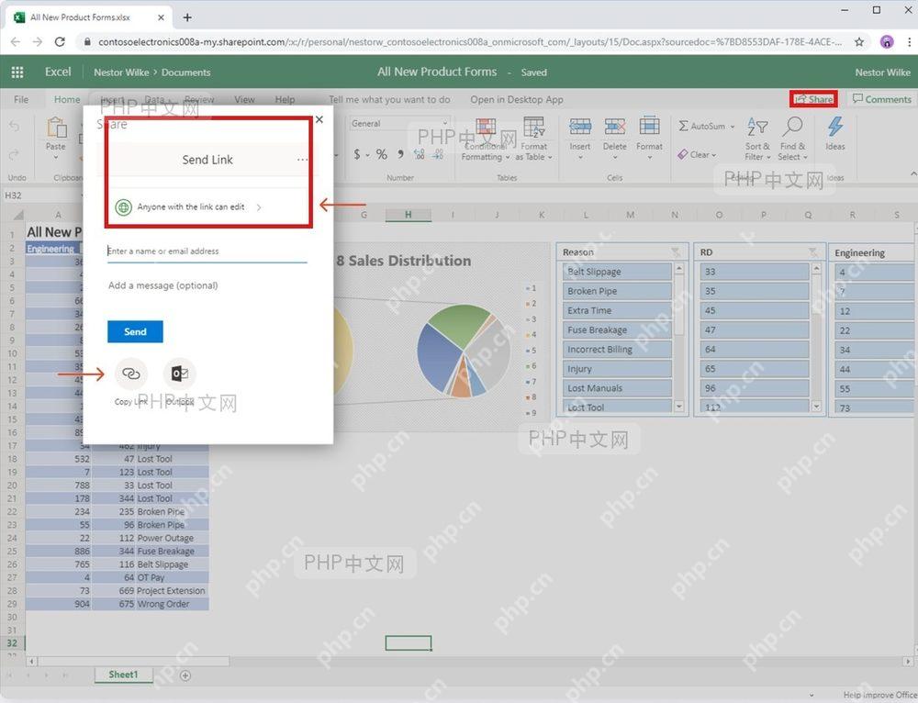Click the Paste clipboard icon
Image resolution: width=918 pixels, height=703 pixels.
(56, 128)
